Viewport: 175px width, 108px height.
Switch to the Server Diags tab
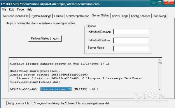point(120,16)
